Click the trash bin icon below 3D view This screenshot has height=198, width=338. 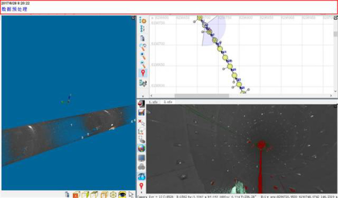67,194
